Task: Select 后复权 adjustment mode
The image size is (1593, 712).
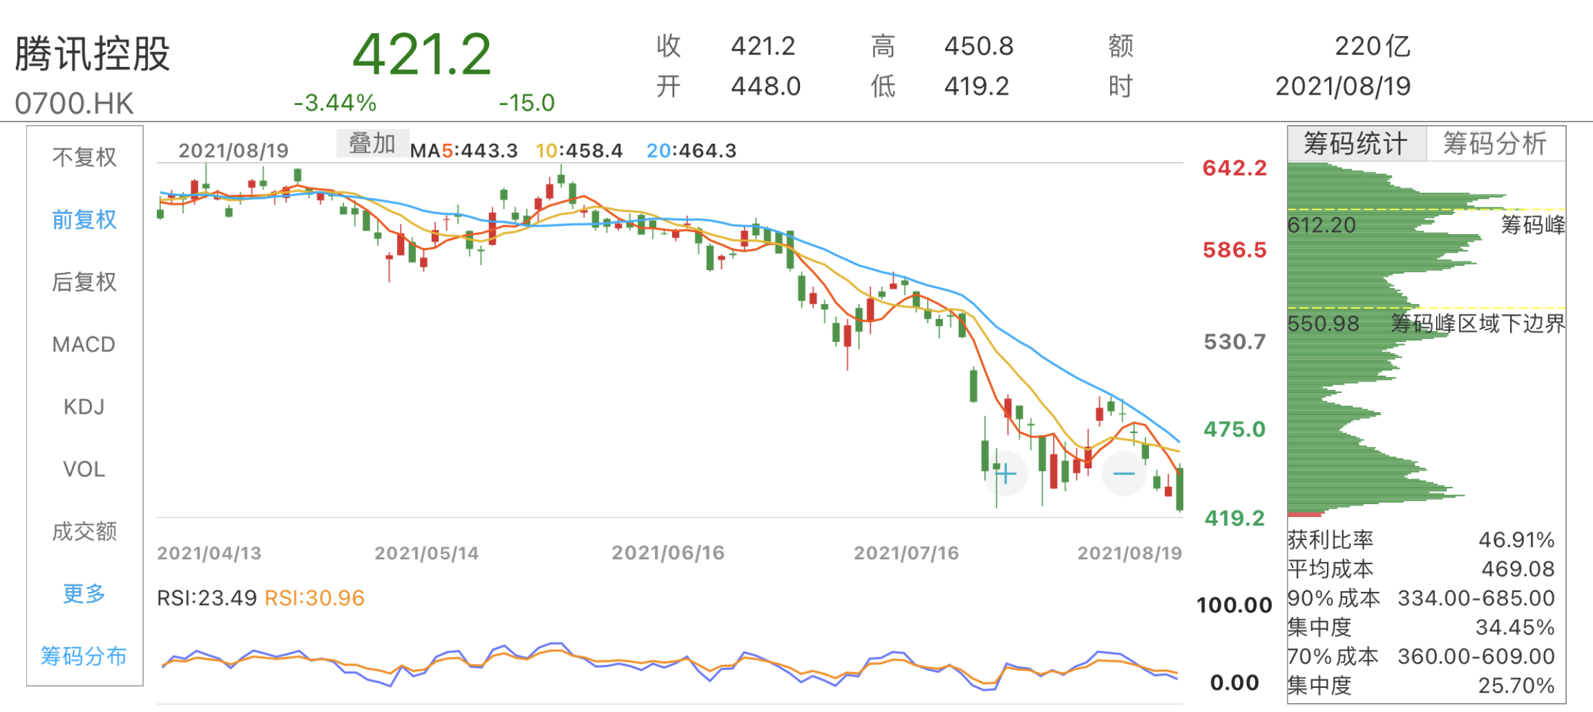Action: [84, 282]
